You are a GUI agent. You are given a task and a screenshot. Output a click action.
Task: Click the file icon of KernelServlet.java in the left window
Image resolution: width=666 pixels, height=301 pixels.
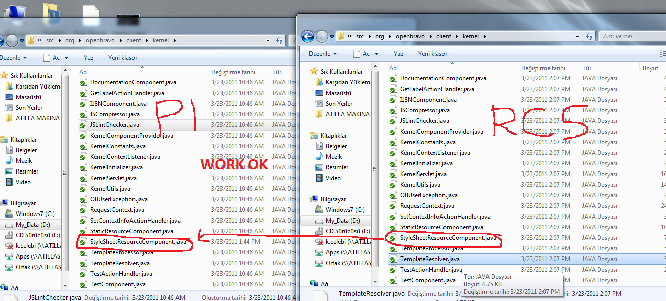tap(83, 178)
